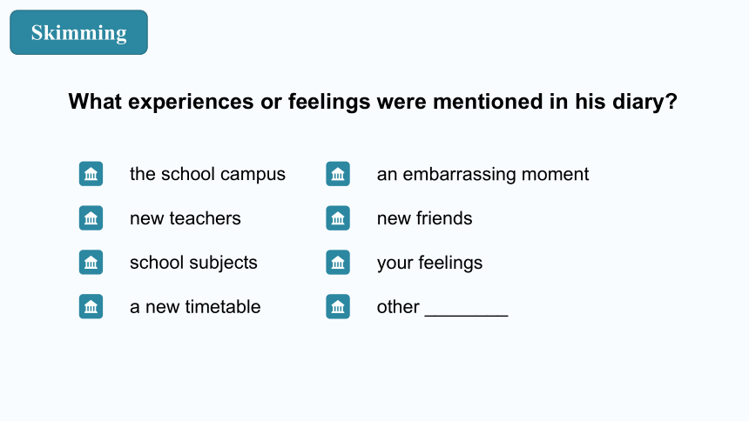Select the icon beside "your feelings"
This screenshot has height=421, width=749.
tap(338, 263)
